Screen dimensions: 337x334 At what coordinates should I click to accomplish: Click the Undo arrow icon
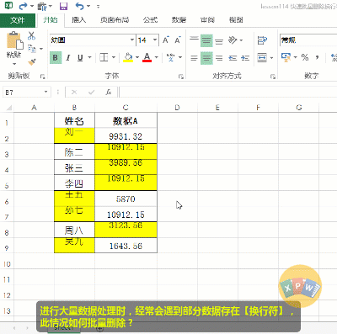pos(80,6)
